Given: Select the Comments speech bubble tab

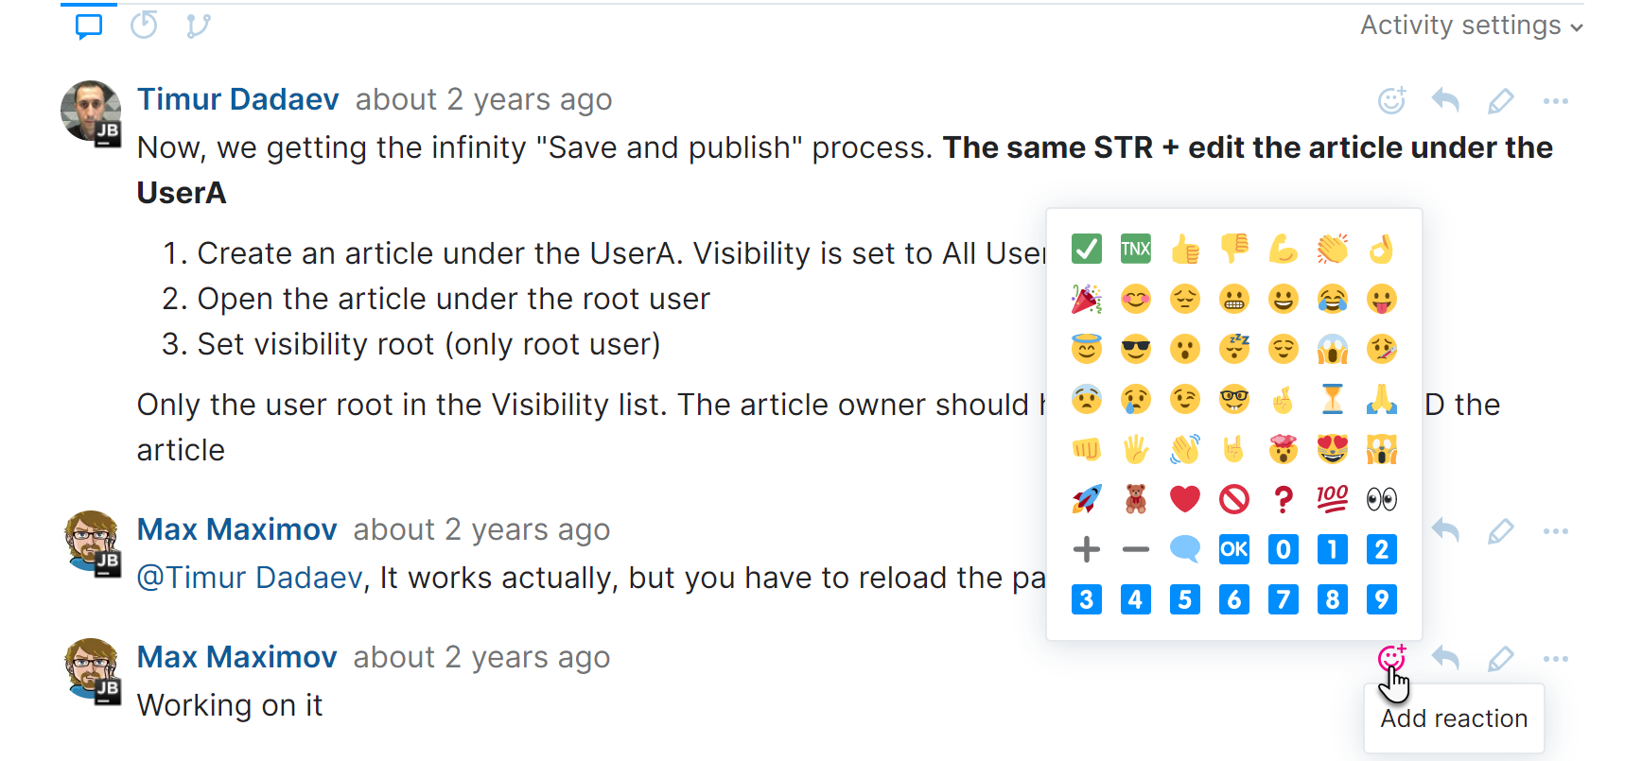Looking at the screenshot, I should tap(88, 26).
